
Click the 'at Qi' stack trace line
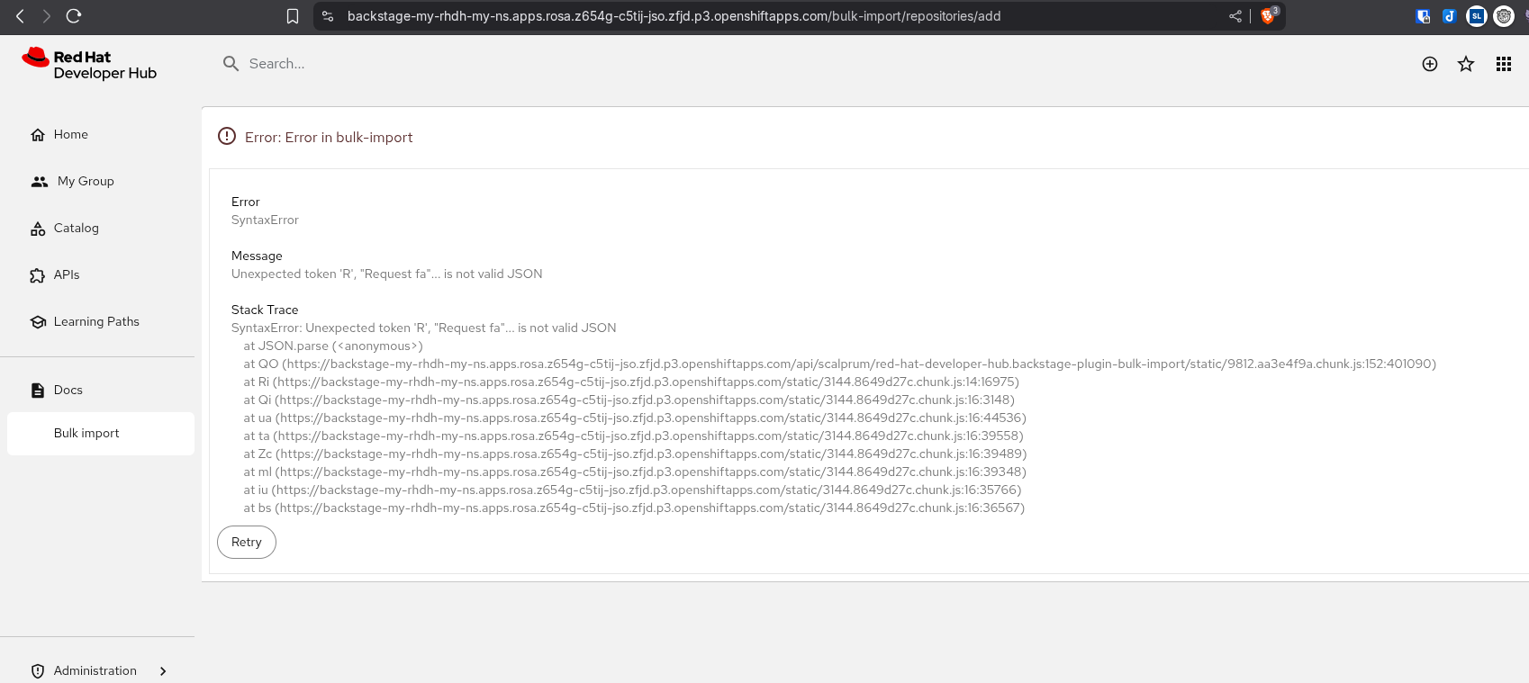click(629, 400)
